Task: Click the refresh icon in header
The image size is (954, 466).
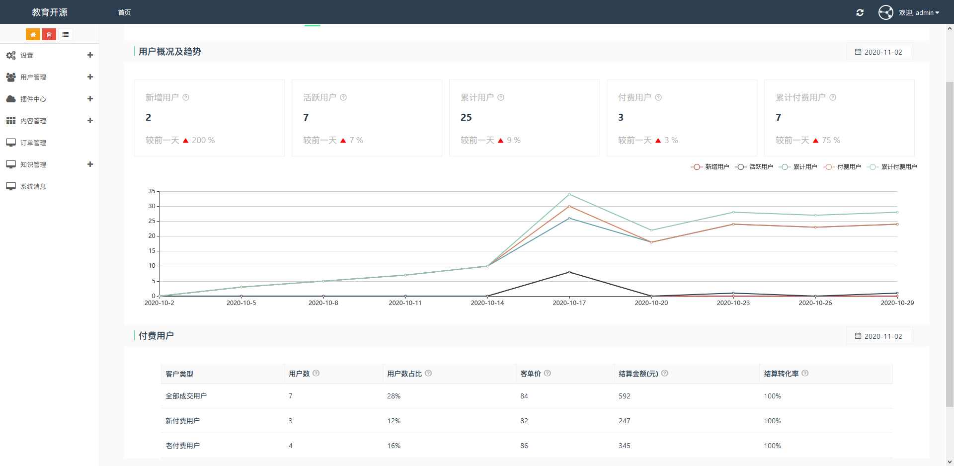Action: pyautogui.click(x=860, y=12)
